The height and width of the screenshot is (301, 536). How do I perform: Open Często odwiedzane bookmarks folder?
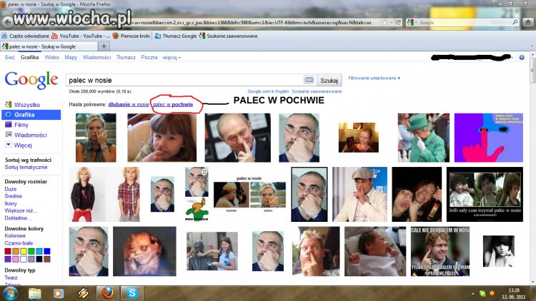click(26, 36)
